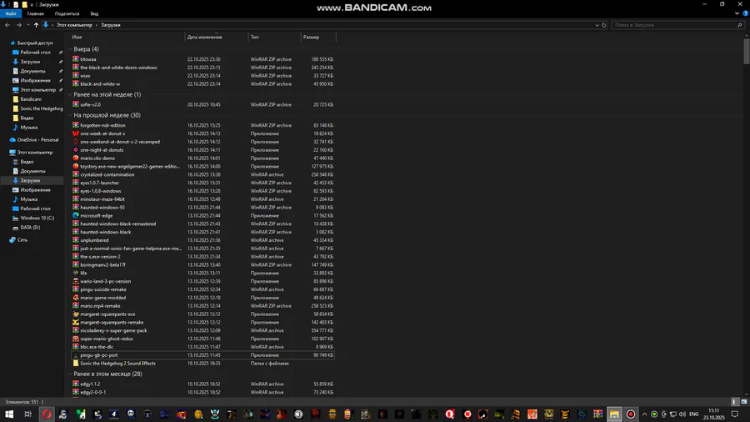Open WinRAR from the taskbar
The image size is (750, 422).
click(x=597, y=414)
